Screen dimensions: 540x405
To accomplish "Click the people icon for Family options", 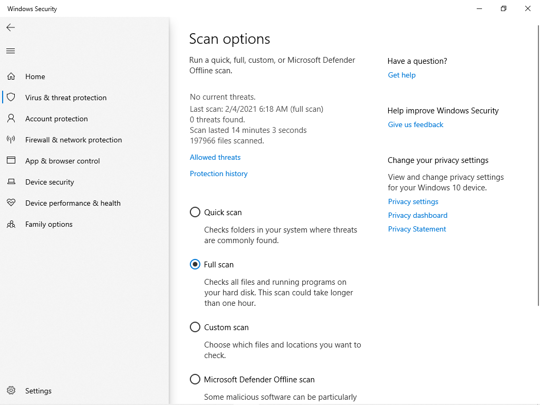I will click(11, 224).
